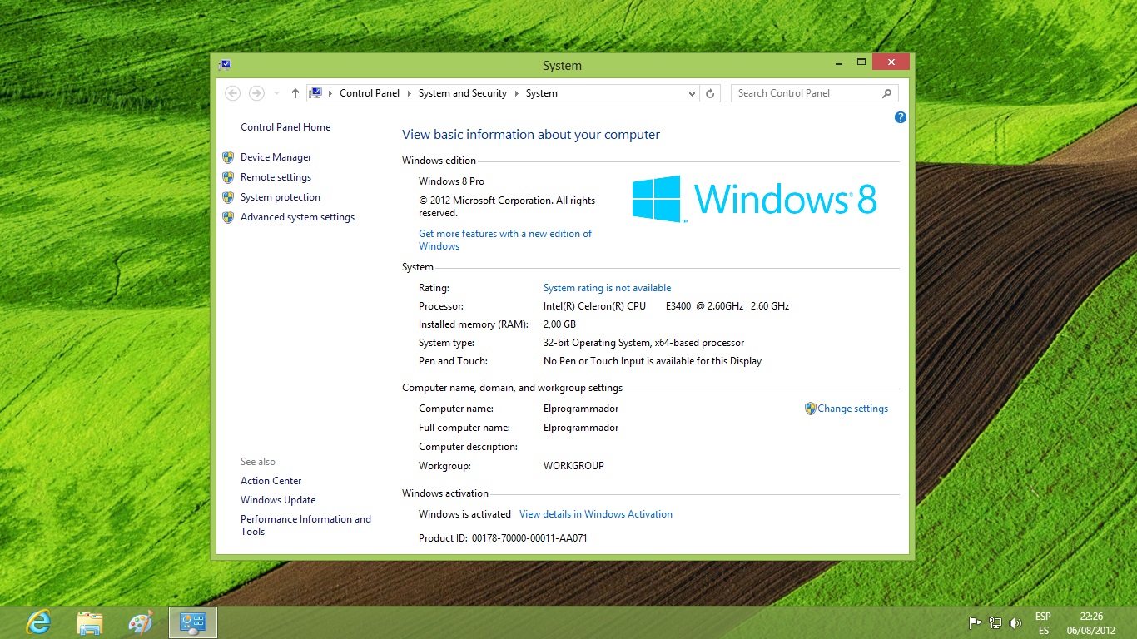This screenshot has height=639, width=1137.
Task: Open View details in Windows Activation
Action: pos(596,514)
